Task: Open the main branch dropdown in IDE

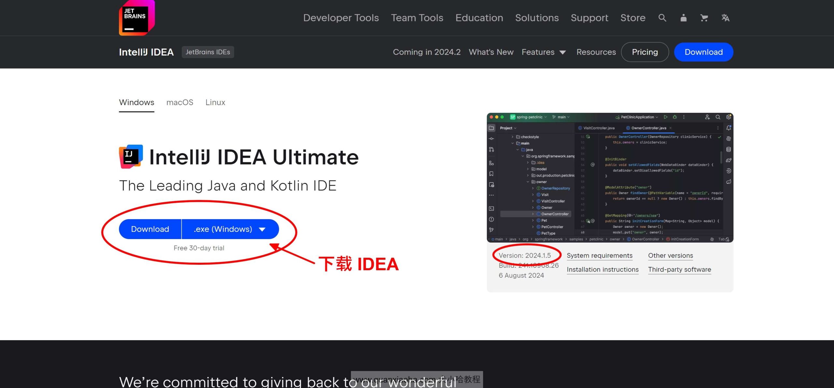Action: point(561,117)
